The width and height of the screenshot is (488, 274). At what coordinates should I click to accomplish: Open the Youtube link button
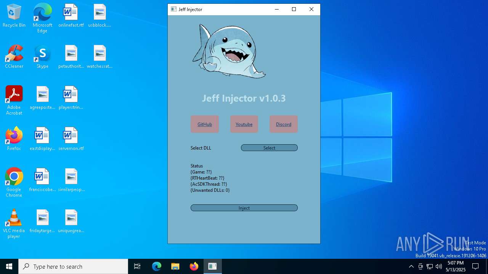(244, 124)
